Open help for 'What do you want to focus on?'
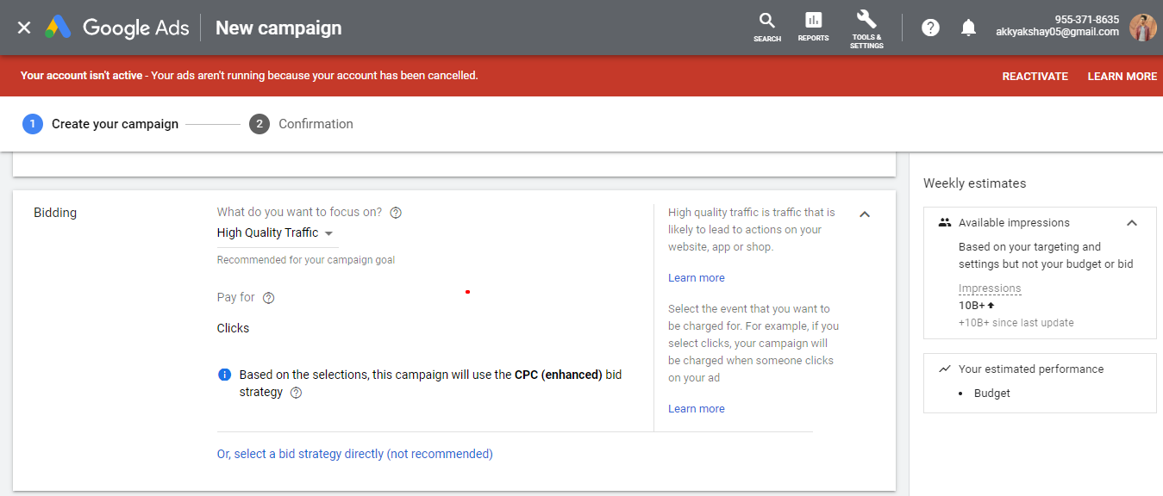This screenshot has height=496, width=1163. tap(395, 212)
